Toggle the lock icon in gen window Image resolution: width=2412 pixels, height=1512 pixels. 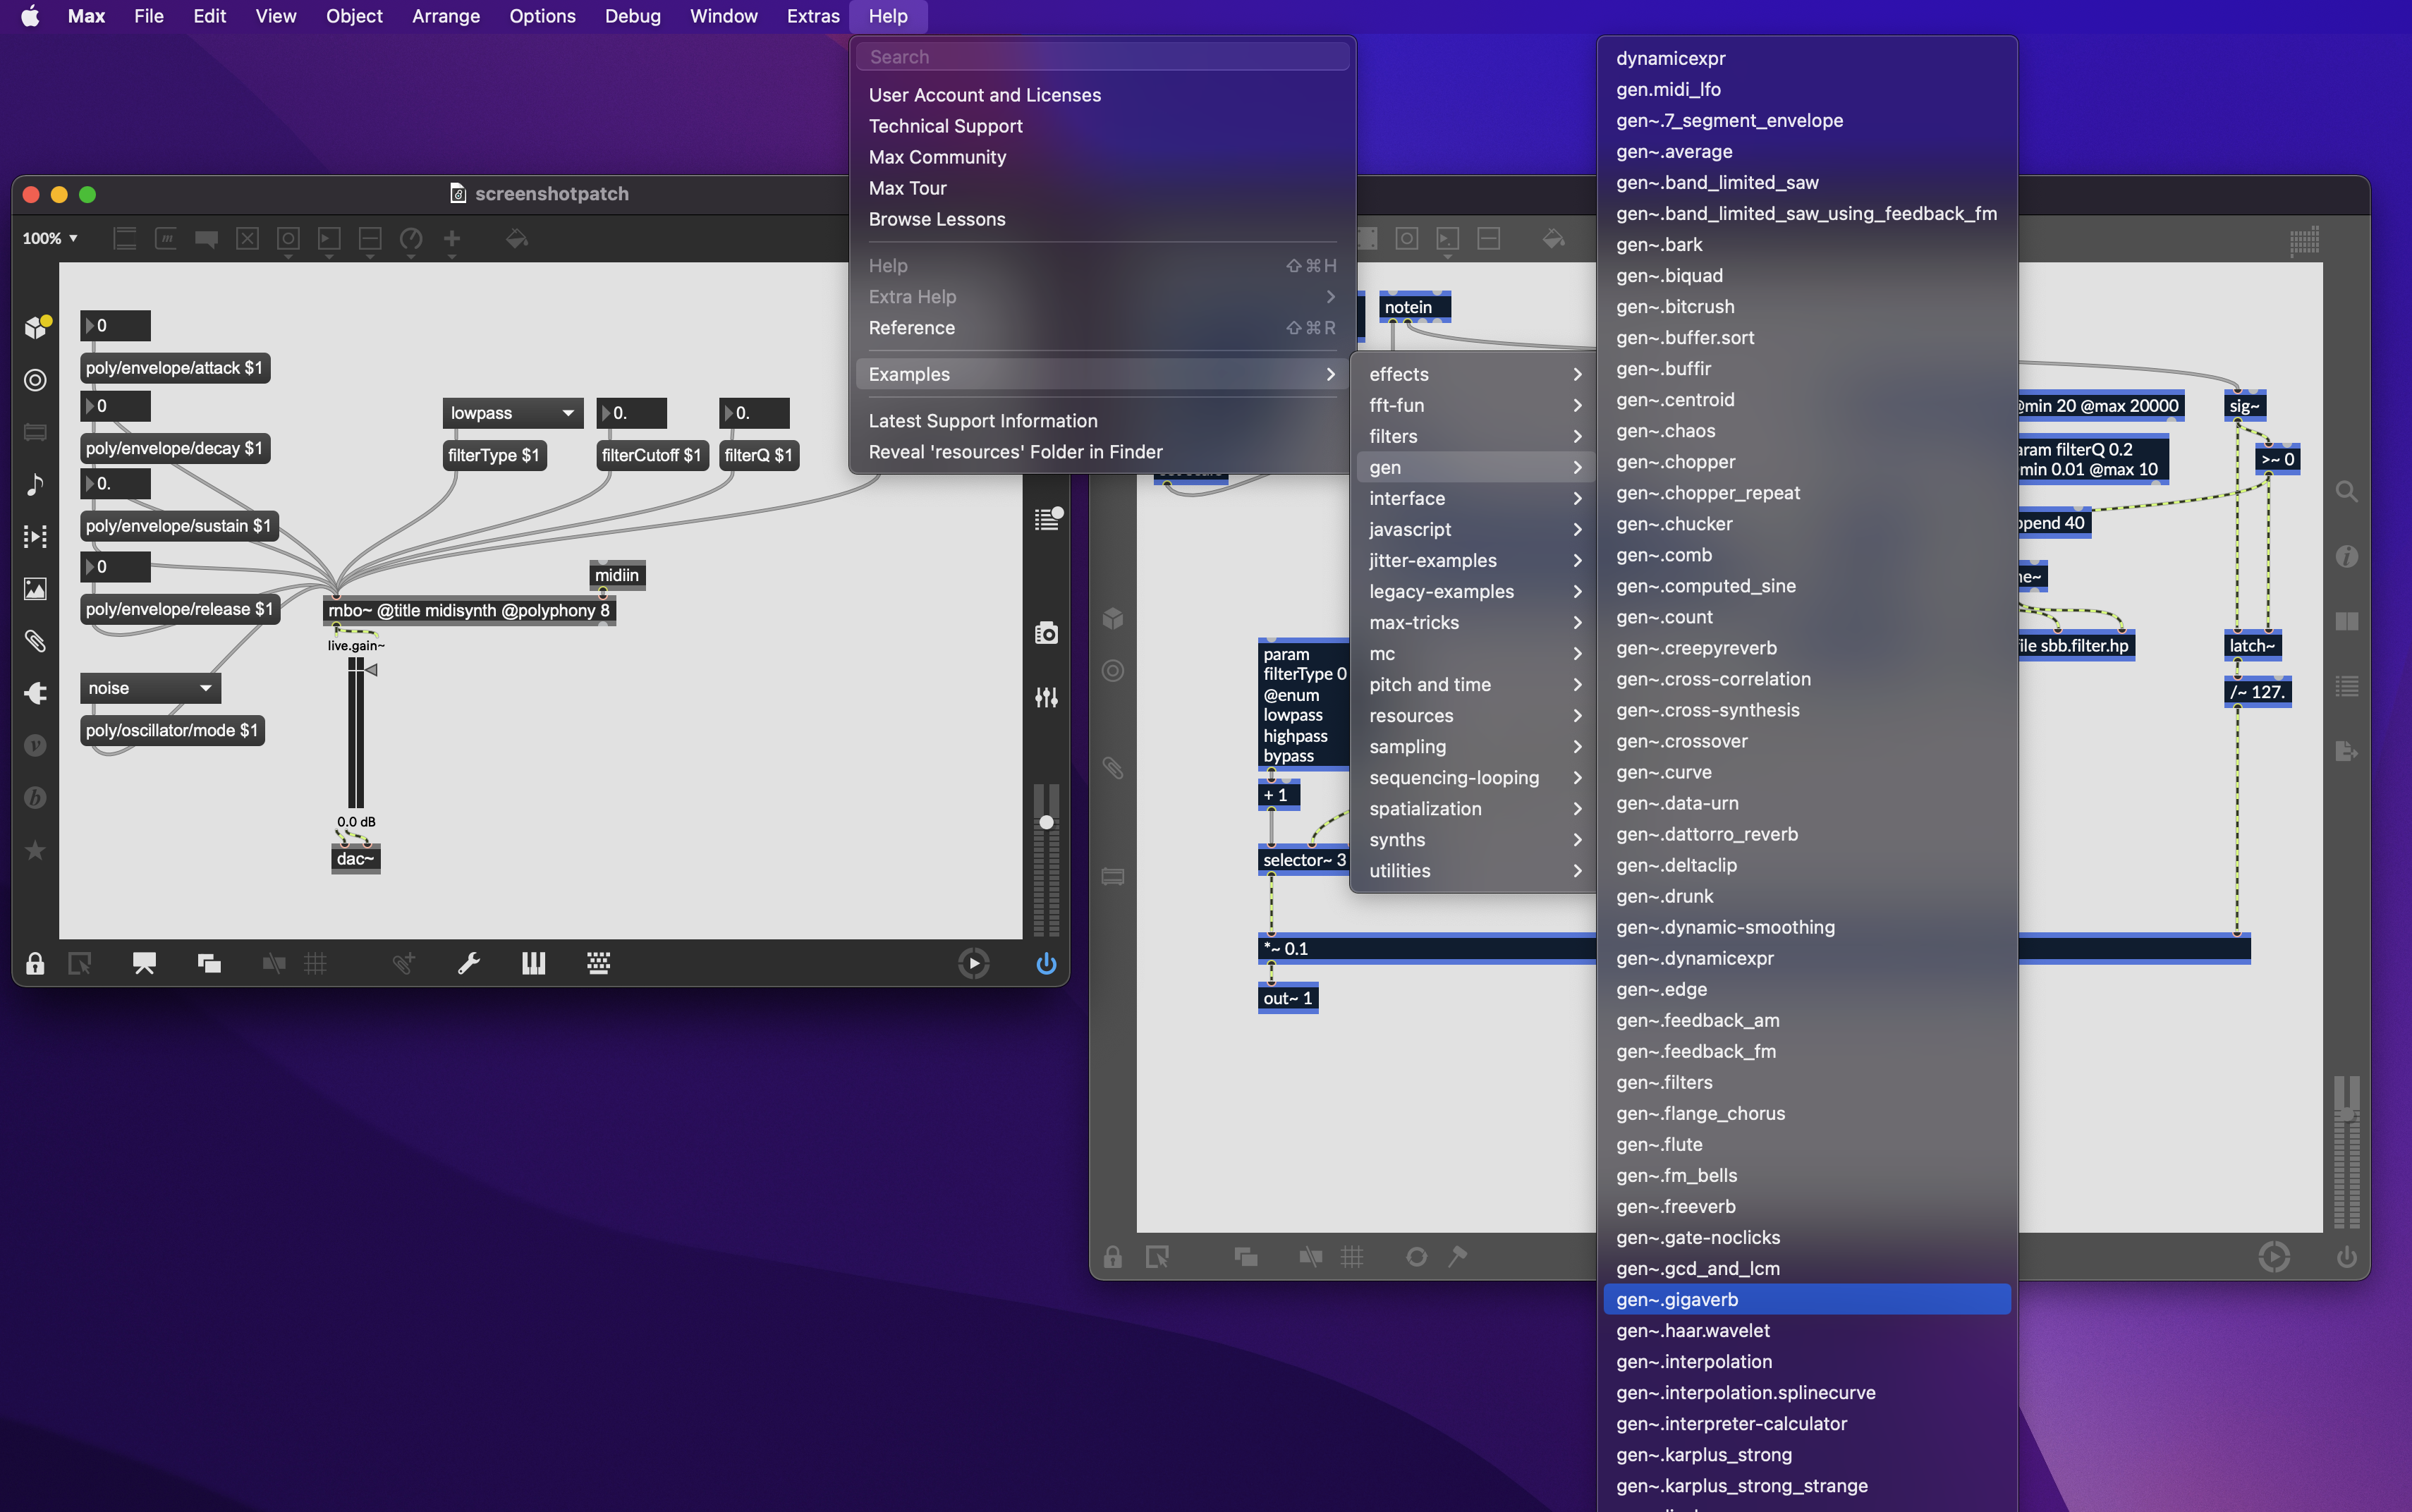pos(1112,1256)
